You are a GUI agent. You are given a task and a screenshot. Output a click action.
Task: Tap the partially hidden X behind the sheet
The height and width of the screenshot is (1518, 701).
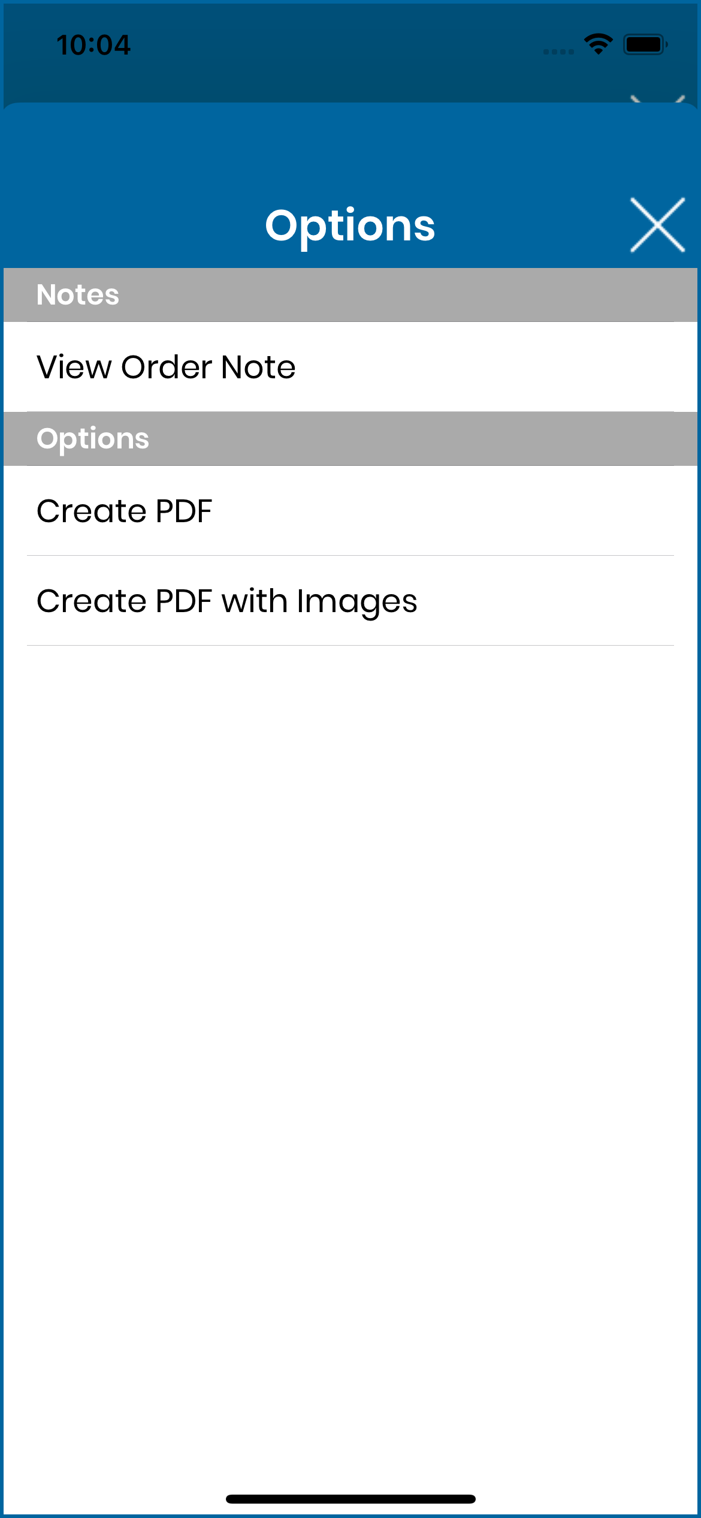coord(657,99)
